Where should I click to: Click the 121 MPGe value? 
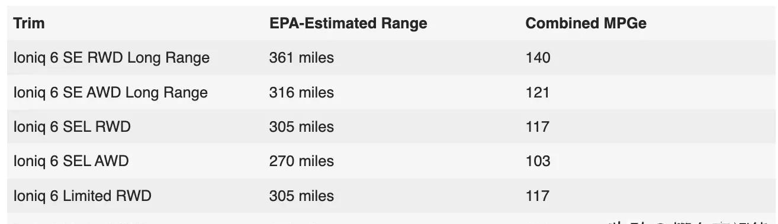pyautogui.click(x=537, y=93)
